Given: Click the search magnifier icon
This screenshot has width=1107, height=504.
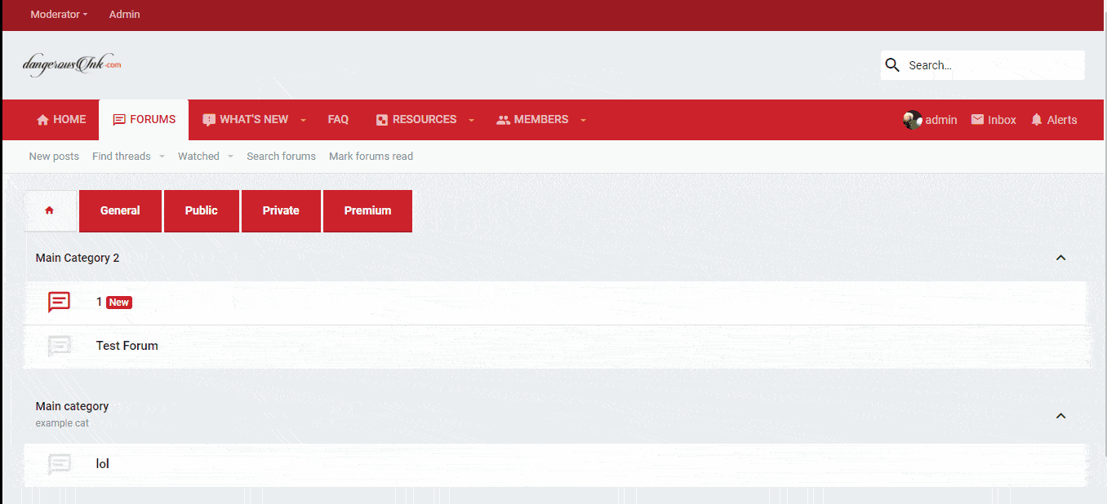Looking at the screenshot, I should pos(892,65).
